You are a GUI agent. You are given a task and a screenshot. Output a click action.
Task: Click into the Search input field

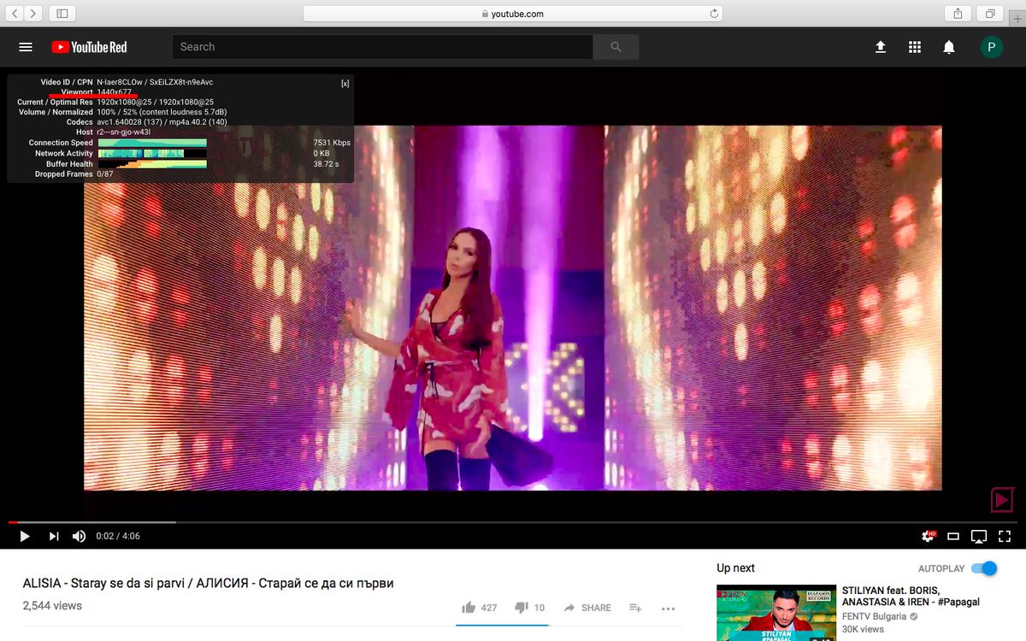coord(382,47)
